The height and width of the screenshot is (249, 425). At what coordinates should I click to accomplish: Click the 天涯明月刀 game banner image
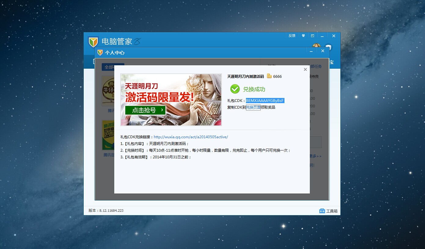[171, 100]
